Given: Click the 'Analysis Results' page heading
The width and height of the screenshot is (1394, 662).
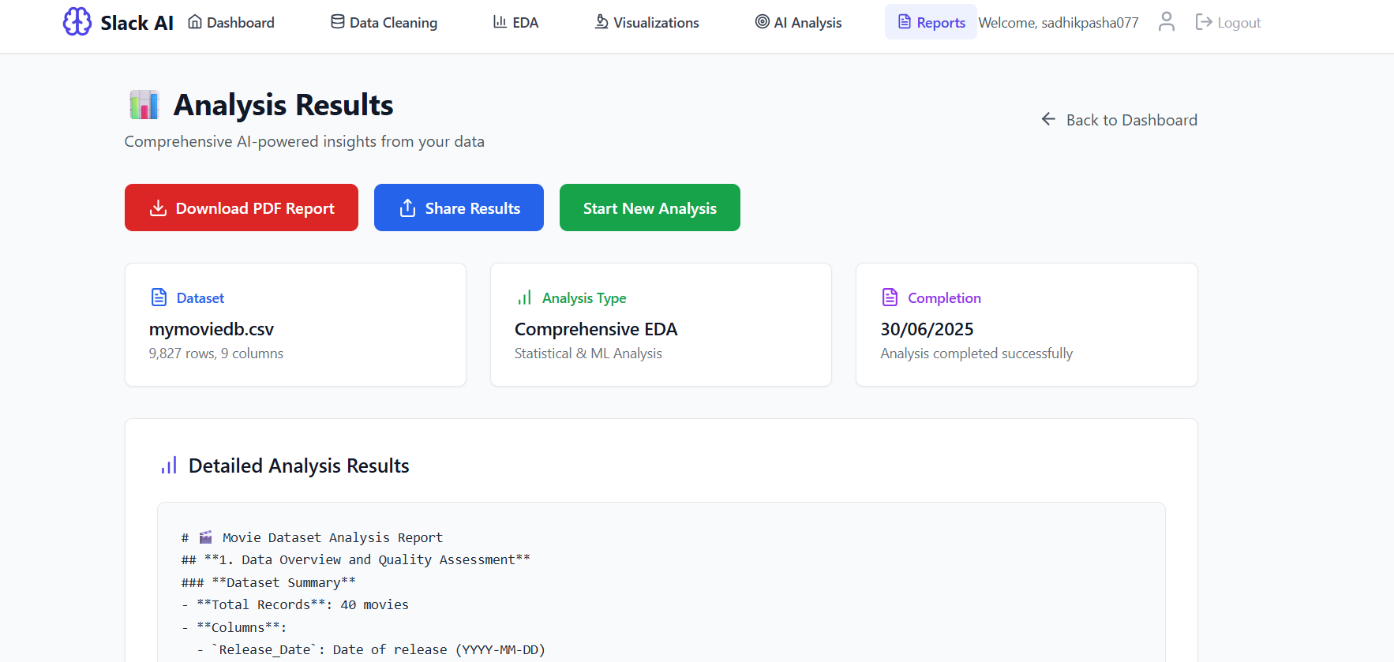Looking at the screenshot, I should (x=283, y=105).
